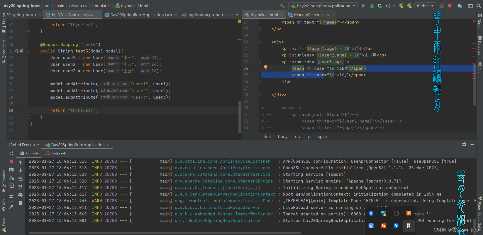Select Console tab in run panel
The height and width of the screenshot is (235, 483).
click(x=30, y=153)
